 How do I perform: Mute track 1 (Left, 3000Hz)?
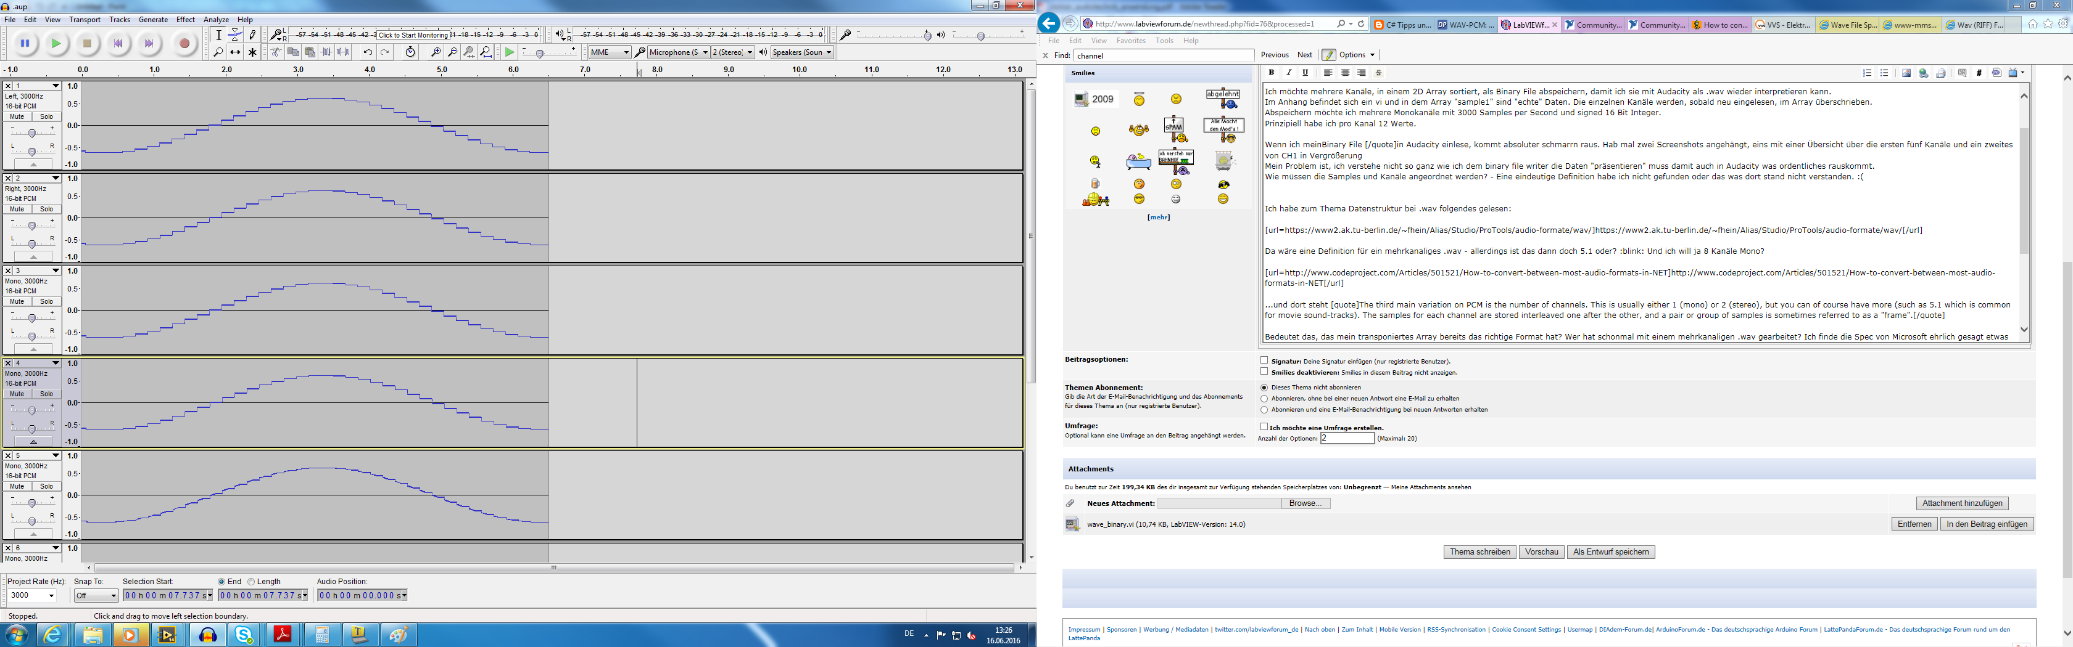point(17,116)
